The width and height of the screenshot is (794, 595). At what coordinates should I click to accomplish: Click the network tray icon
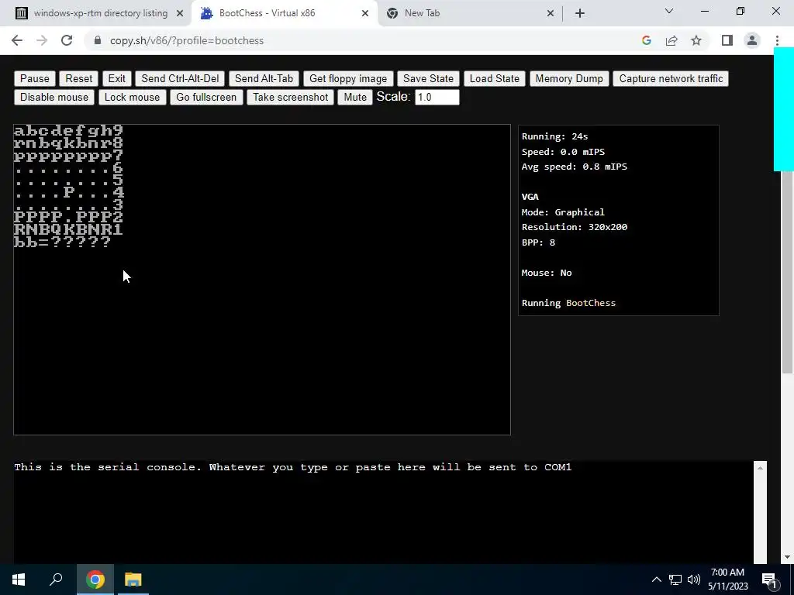pyautogui.click(x=675, y=580)
